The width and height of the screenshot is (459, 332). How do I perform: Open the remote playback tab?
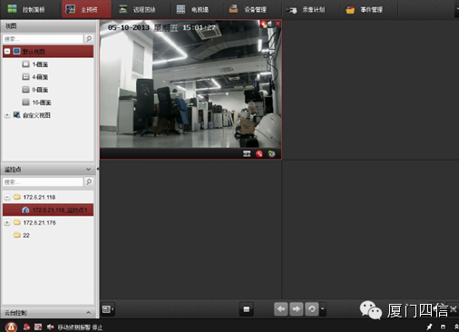pos(138,10)
